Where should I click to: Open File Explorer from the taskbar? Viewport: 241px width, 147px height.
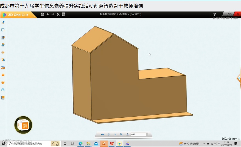[x=88, y=144]
